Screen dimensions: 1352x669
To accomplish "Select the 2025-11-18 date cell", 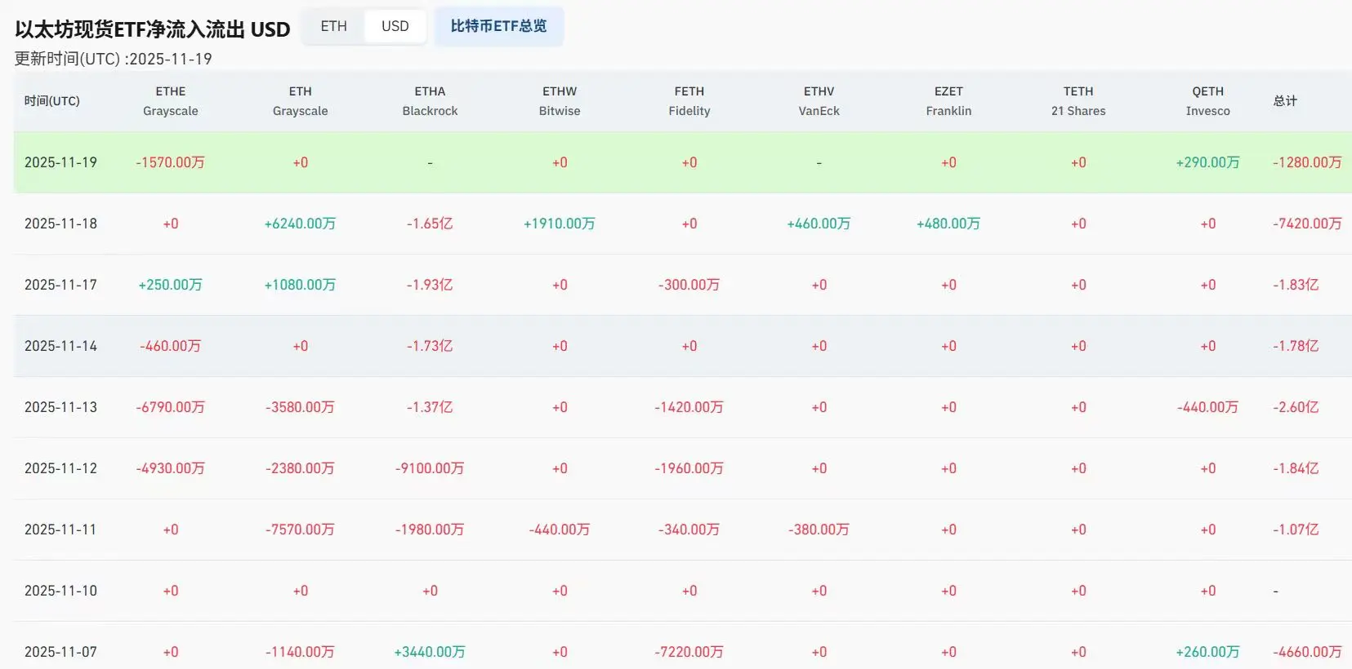I will (60, 224).
